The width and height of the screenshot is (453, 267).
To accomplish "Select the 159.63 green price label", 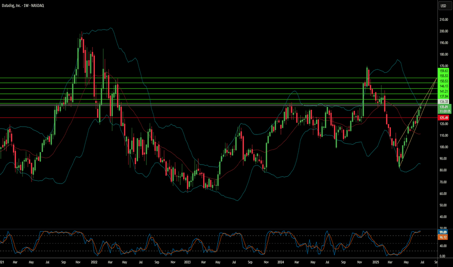I will 443,71.
